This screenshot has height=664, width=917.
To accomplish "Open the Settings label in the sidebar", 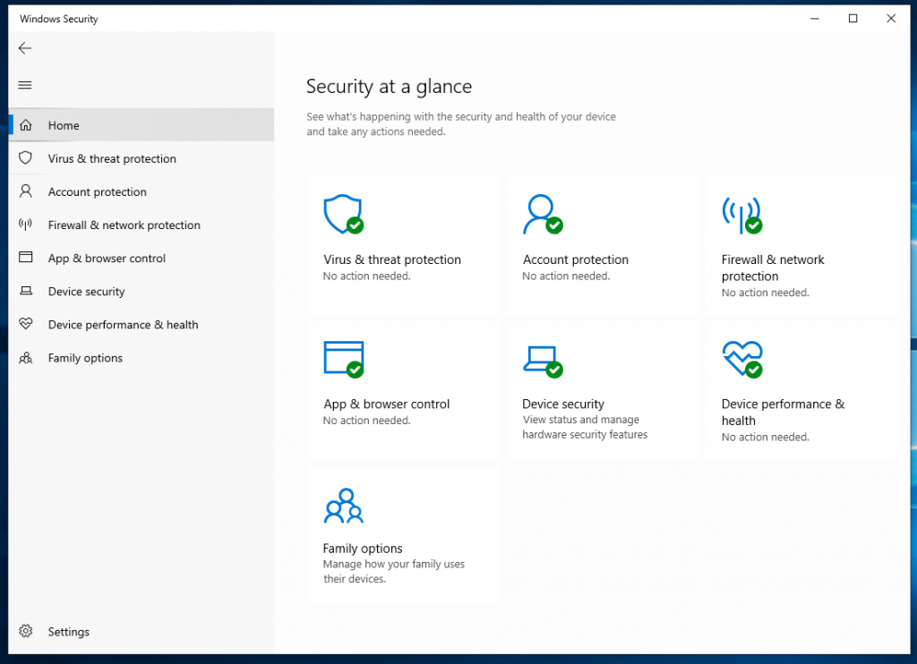I will [x=68, y=632].
